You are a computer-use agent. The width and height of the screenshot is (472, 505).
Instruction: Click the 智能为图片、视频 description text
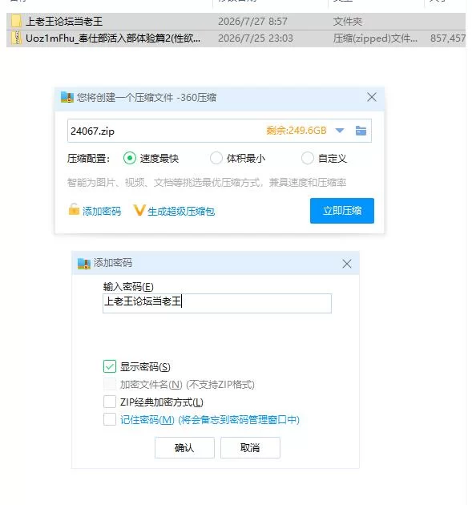207,183
